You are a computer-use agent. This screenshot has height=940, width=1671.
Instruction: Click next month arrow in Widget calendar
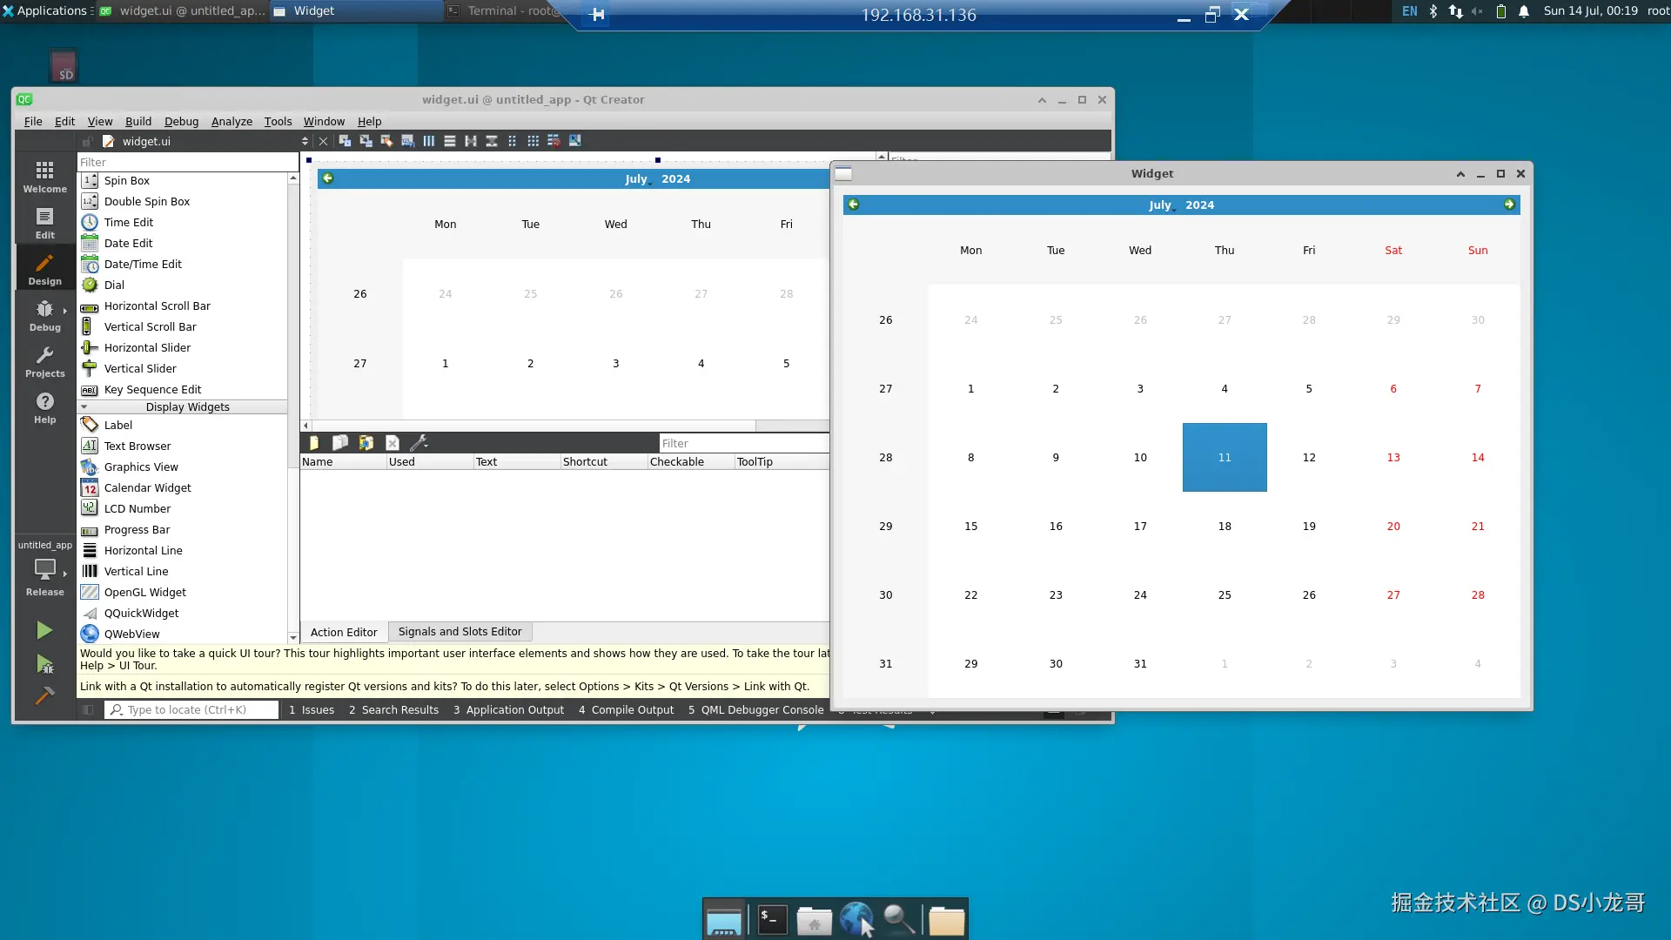coord(1509,205)
